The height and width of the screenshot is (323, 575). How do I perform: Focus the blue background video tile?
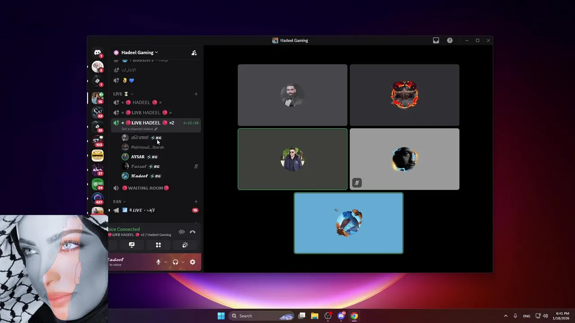349,223
